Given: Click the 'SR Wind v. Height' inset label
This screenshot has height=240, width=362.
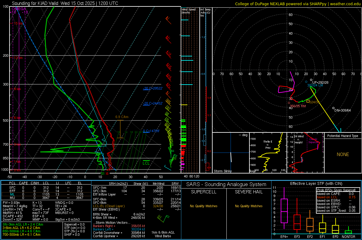Looking at the screenshot, I should point(299,139).
